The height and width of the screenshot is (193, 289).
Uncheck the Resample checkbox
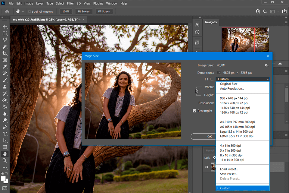(194, 111)
